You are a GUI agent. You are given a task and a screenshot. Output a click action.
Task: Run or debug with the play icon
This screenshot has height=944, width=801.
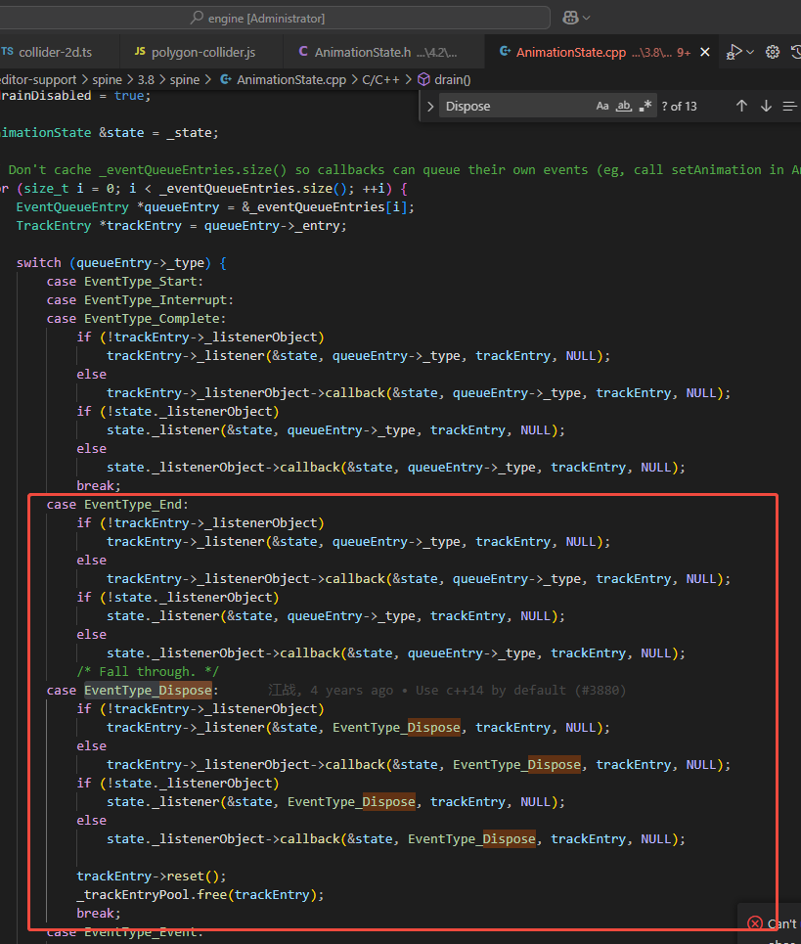(x=734, y=53)
